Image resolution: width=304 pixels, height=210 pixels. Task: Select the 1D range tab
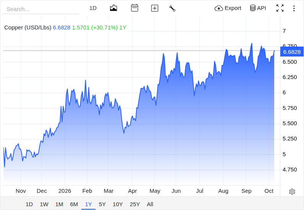tap(29, 204)
